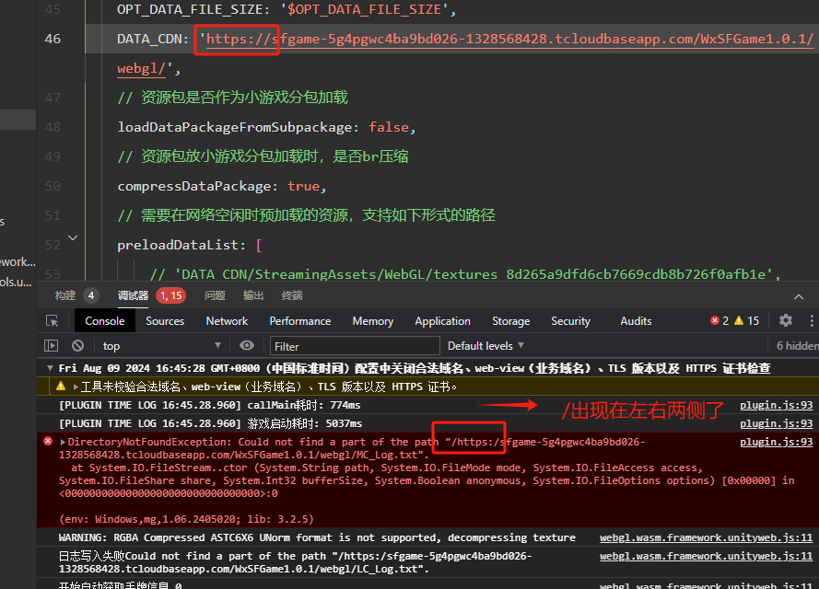819x589 pixels.
Task: Click the false value on line 48
Action: 389,127
